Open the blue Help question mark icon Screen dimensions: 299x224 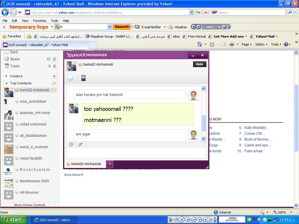286,44
